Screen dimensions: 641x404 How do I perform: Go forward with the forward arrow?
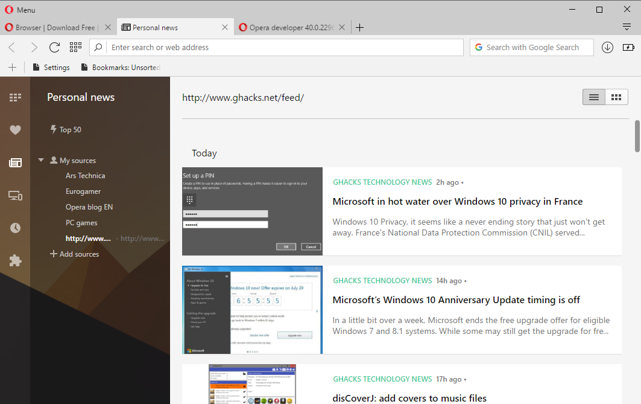pyautogui.click(x=34, y=48)
